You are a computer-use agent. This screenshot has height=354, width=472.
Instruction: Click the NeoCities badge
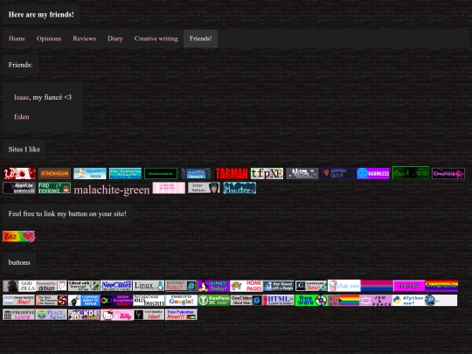coord(116,286)
